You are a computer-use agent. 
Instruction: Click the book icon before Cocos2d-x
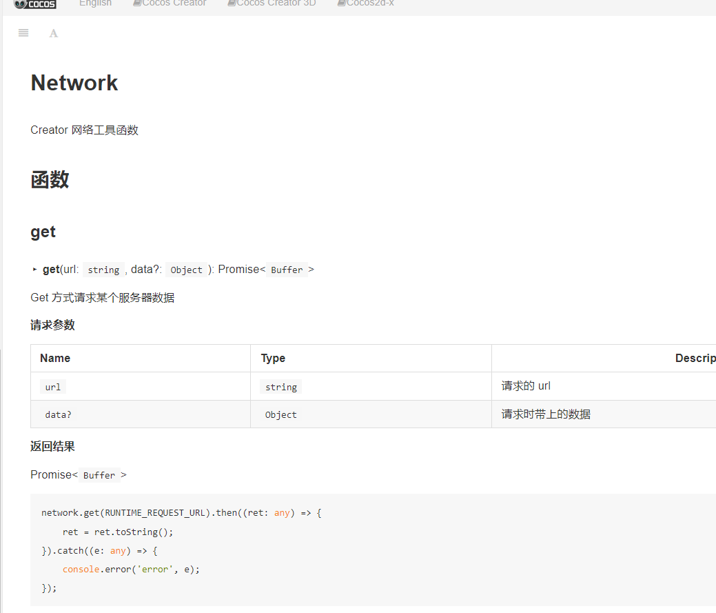[341, 3]
